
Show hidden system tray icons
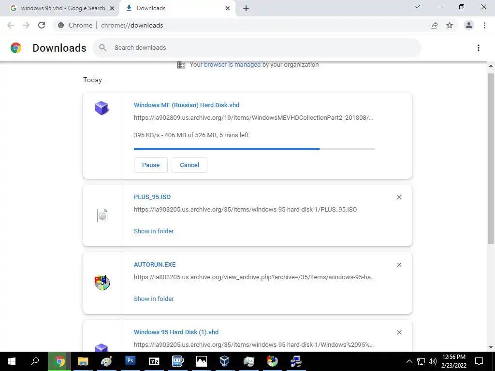(409, 361)
